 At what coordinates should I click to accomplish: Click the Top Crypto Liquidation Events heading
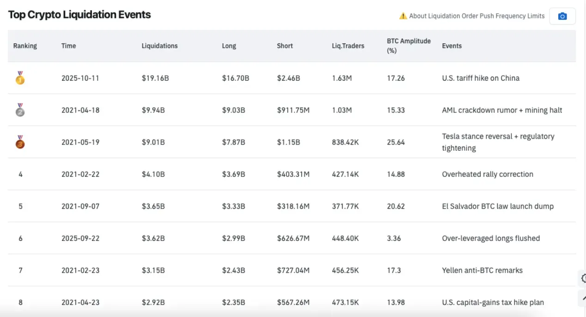(79, 15)
